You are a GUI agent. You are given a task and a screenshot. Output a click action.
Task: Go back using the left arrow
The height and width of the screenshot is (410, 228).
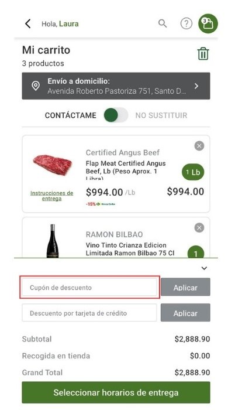tap(28, 24)
